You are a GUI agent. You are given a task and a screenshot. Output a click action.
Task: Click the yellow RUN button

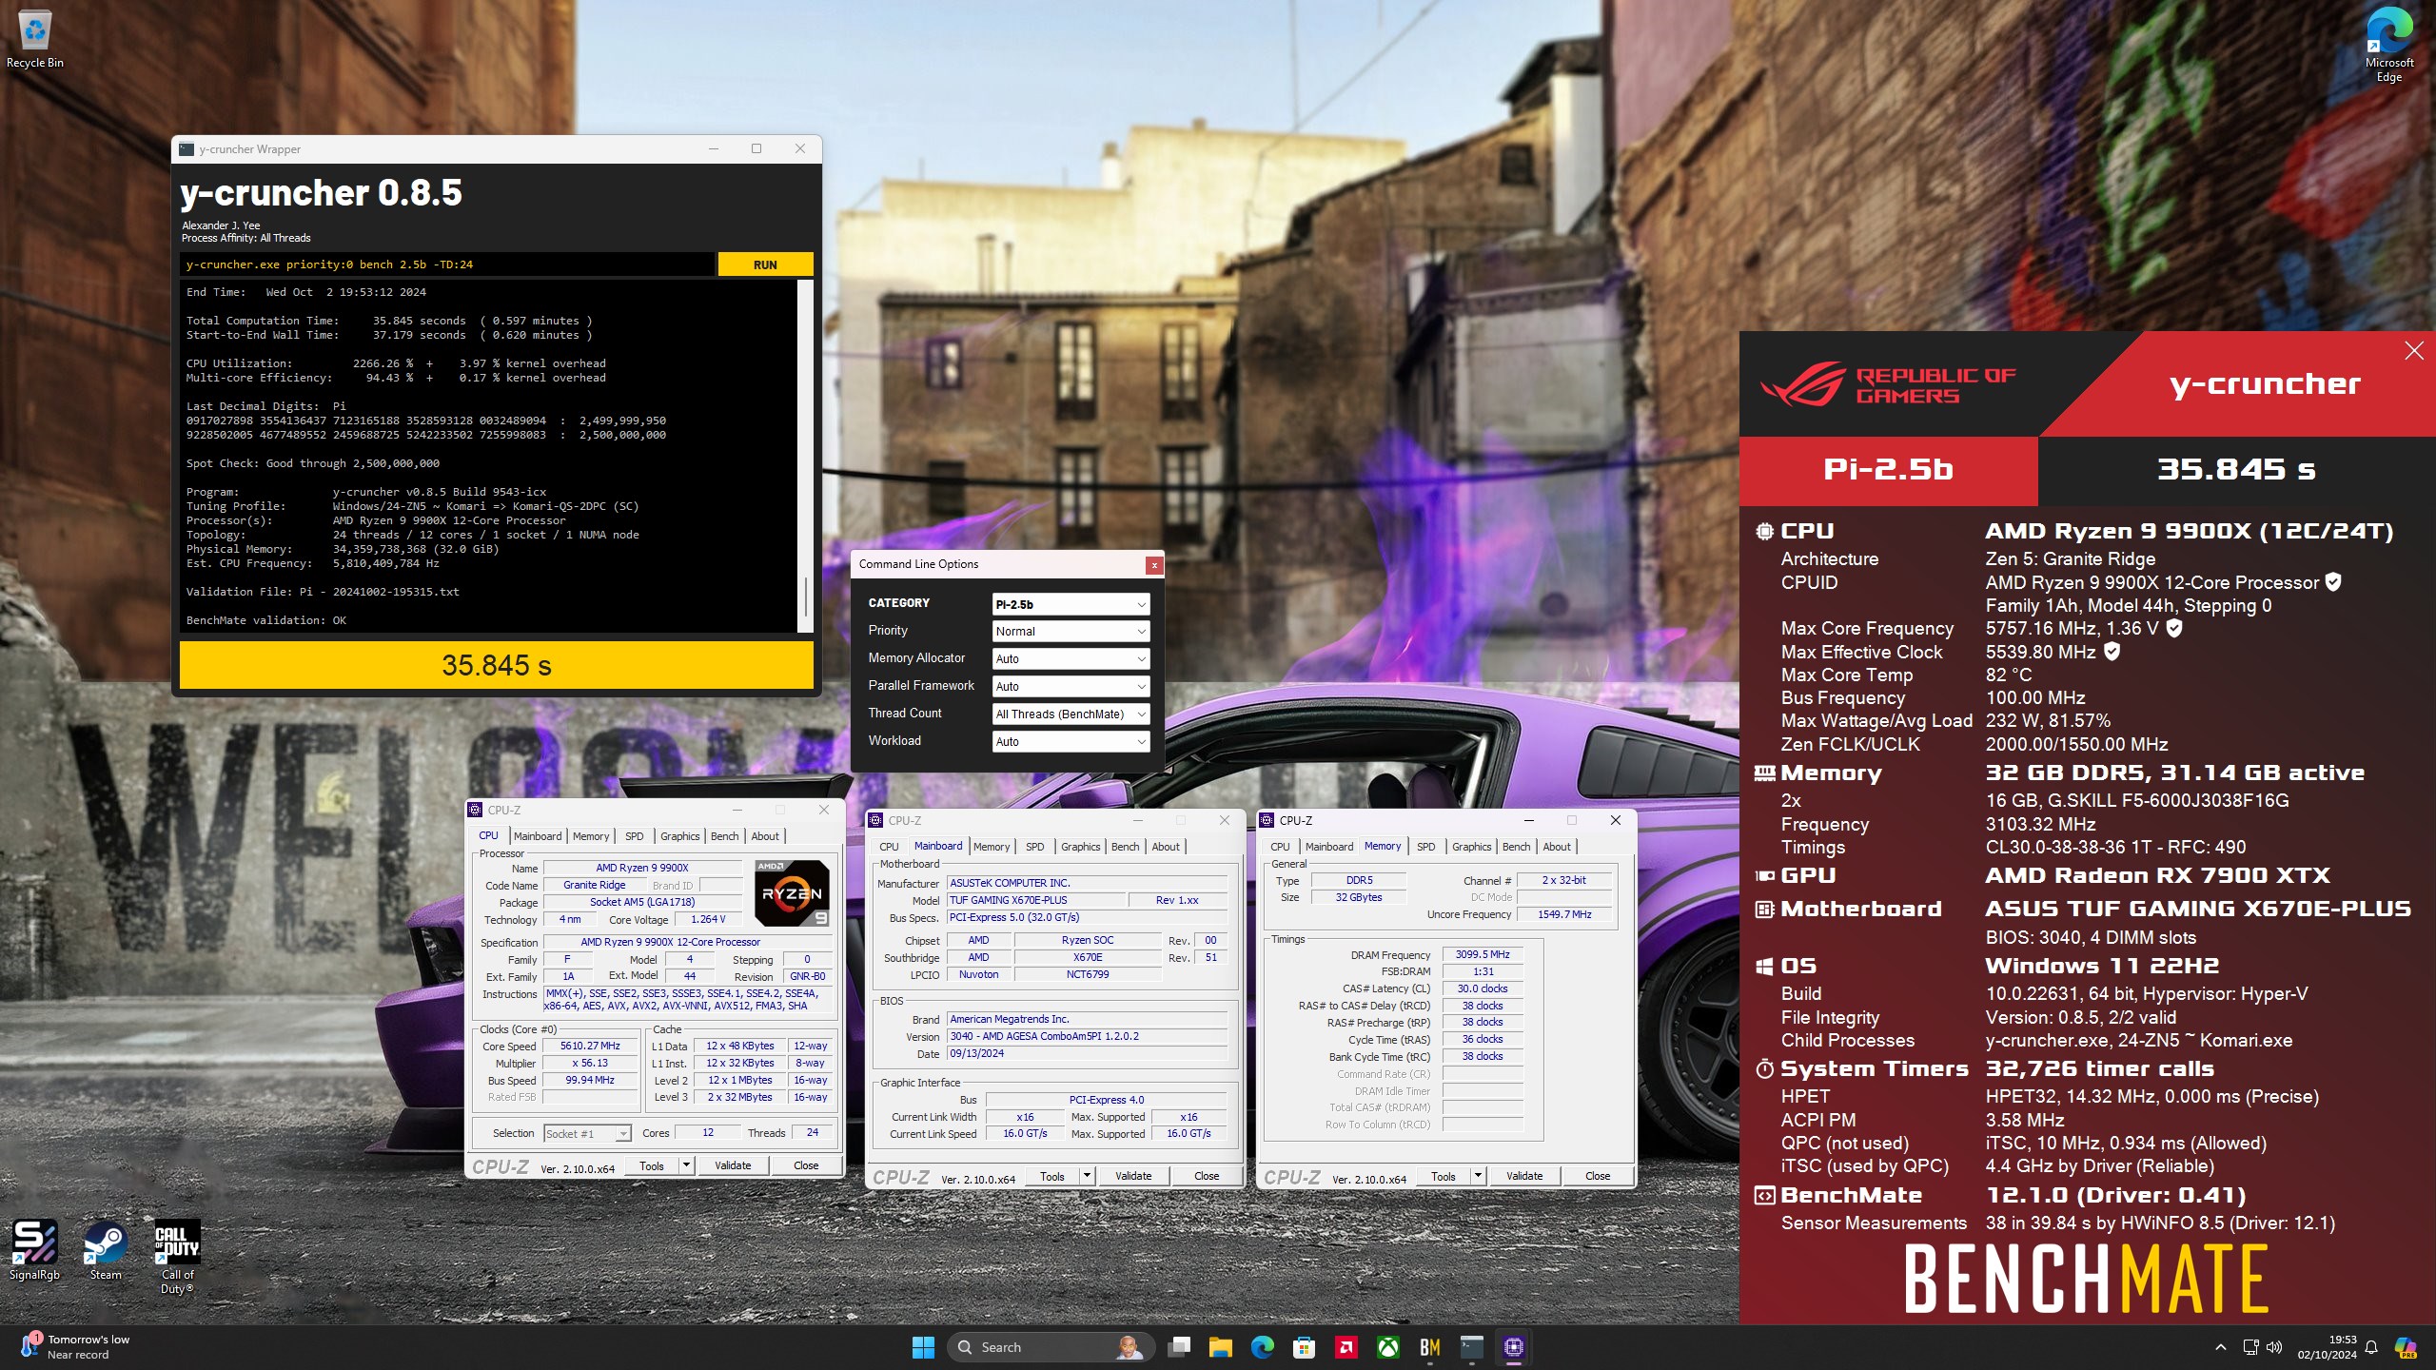click(765, 264)
